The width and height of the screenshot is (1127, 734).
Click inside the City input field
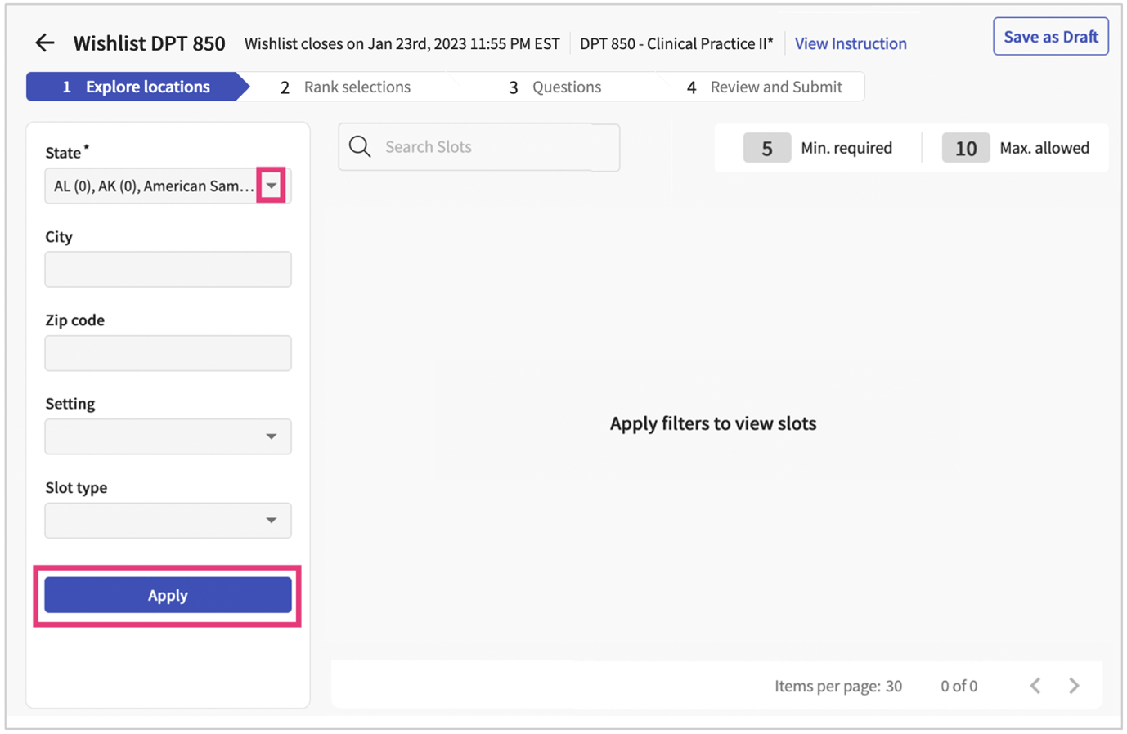pyautogui.click(x=168, y=269)
